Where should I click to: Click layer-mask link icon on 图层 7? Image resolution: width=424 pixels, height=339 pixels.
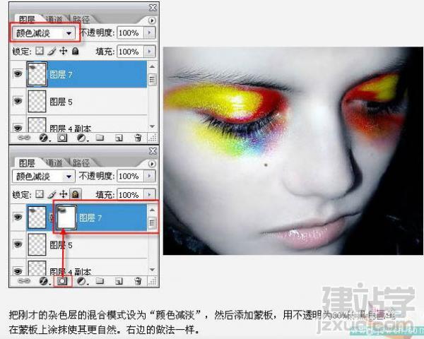[52, 218]
